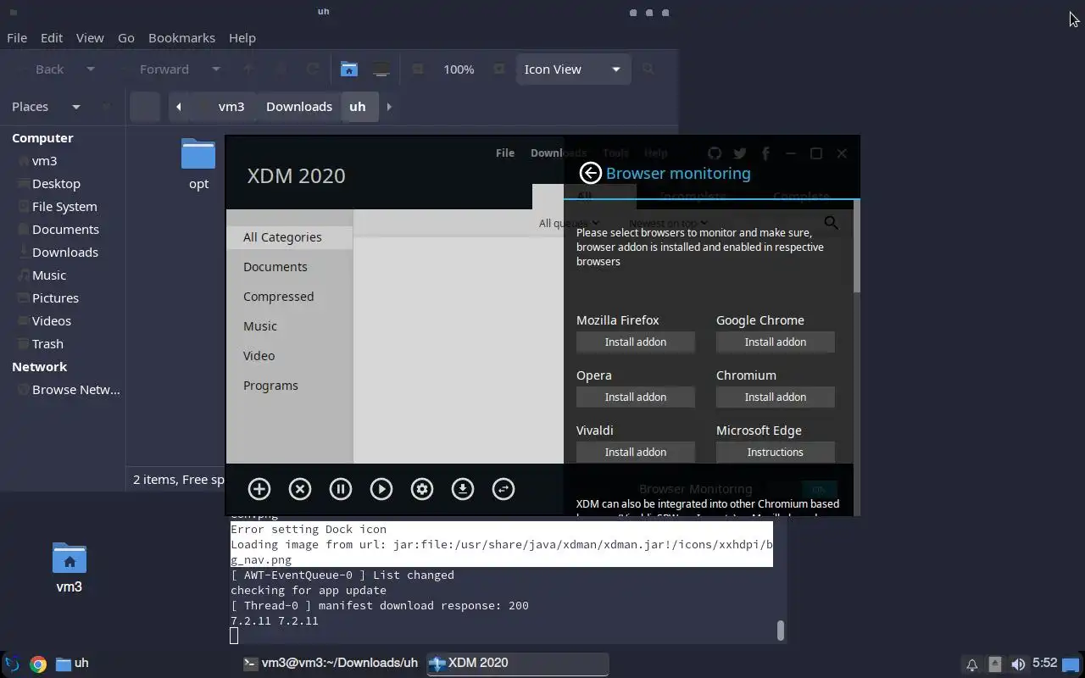Click the magnifier search icon in XDM
This screenshot has width=1085, height=678.
[832, 223]
